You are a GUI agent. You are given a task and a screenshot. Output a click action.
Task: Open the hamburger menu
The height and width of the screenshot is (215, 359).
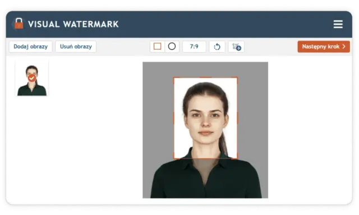pos(338,24)
